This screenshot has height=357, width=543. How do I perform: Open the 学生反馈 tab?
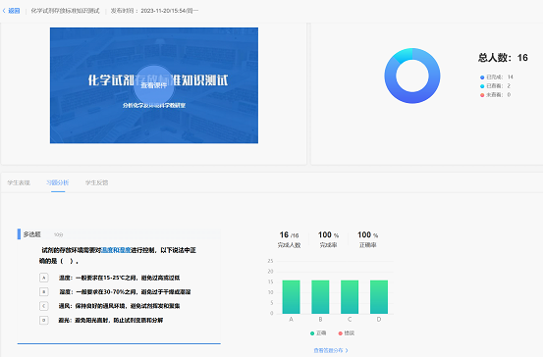pos(97,182)
